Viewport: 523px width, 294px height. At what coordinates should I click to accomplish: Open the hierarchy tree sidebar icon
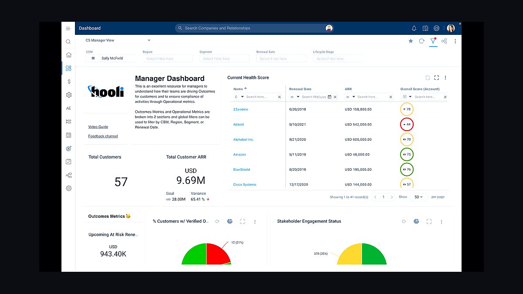(x=68, y=175)
